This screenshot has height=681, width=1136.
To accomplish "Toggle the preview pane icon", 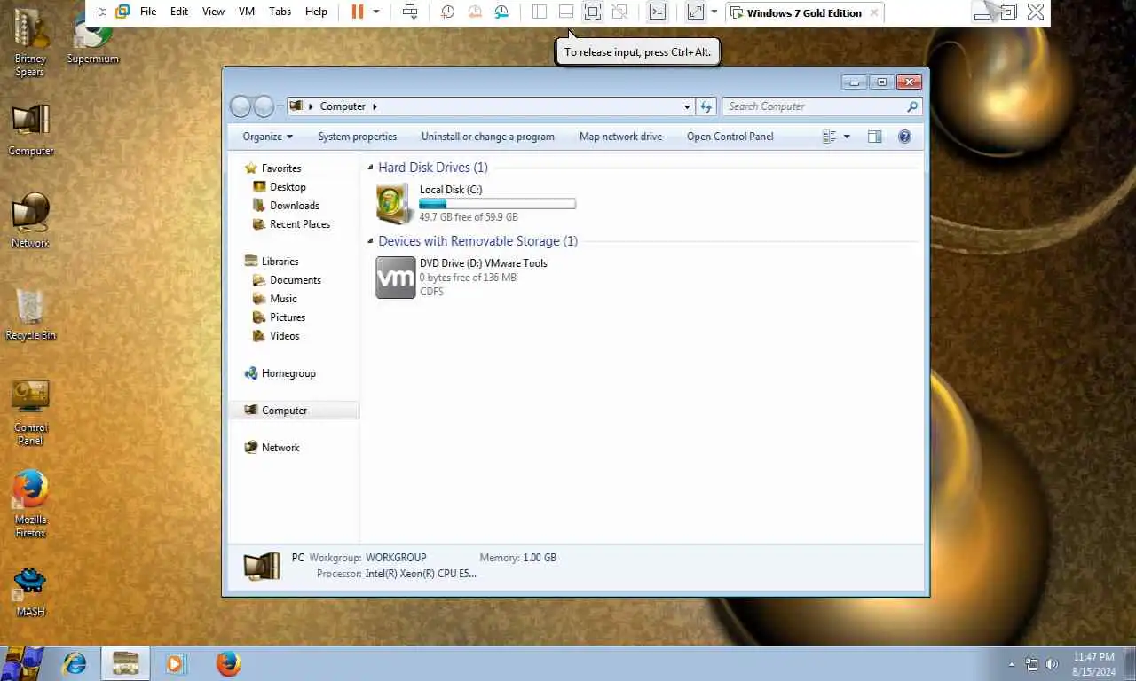I will pos(874,137).
